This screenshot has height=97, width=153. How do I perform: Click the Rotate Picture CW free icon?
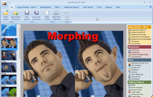tap(129, 34)
